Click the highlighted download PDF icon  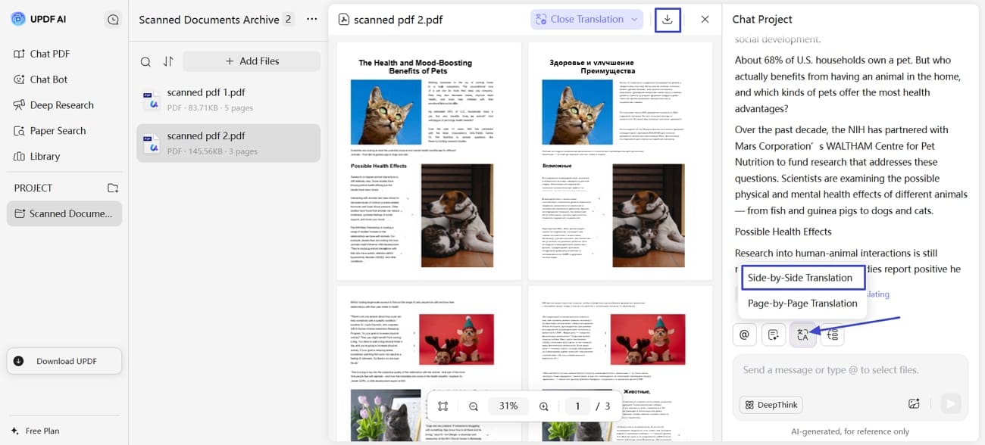667,19
